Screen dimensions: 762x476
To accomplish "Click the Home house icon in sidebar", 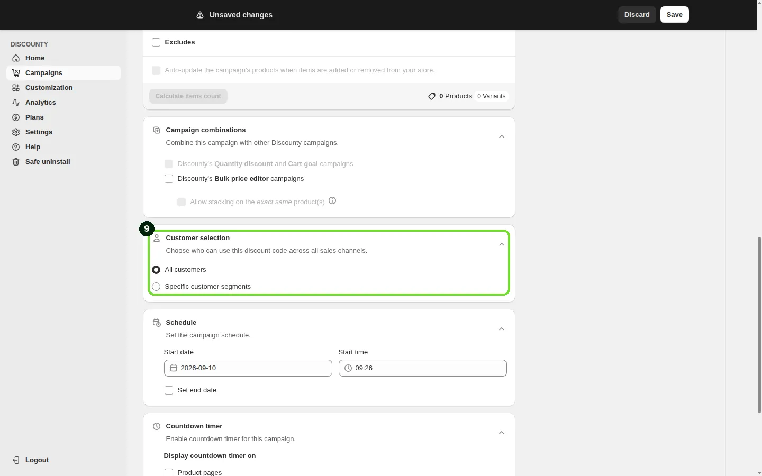I will [x=16, y=58].
